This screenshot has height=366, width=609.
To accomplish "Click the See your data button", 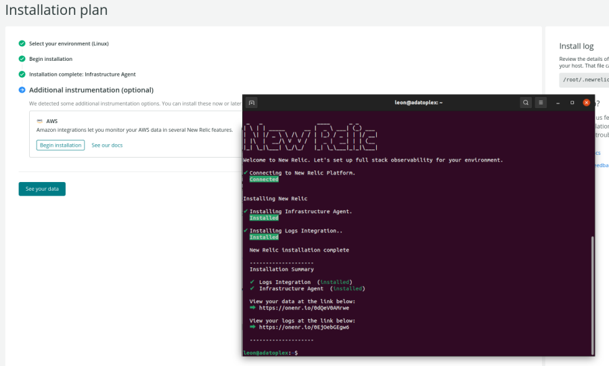I will (x=42, y=189).
